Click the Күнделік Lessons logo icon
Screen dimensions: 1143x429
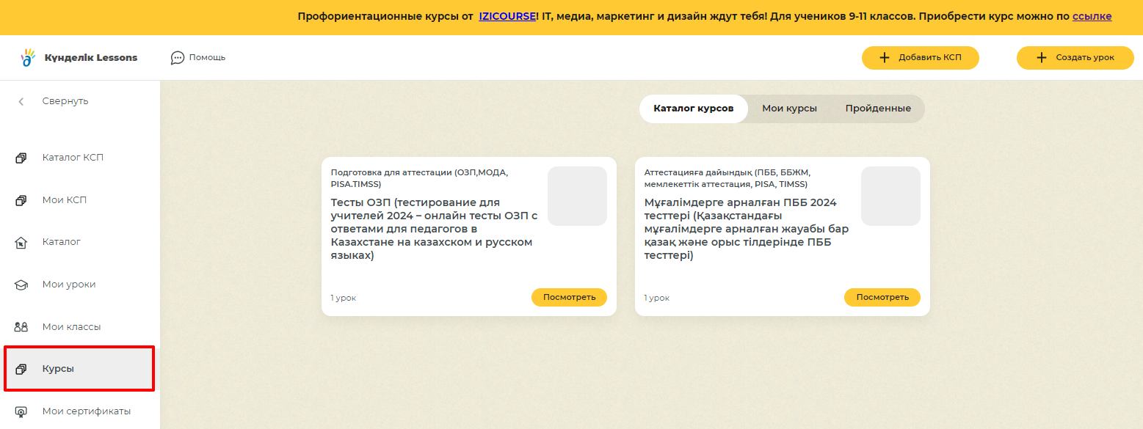[28, 57]
